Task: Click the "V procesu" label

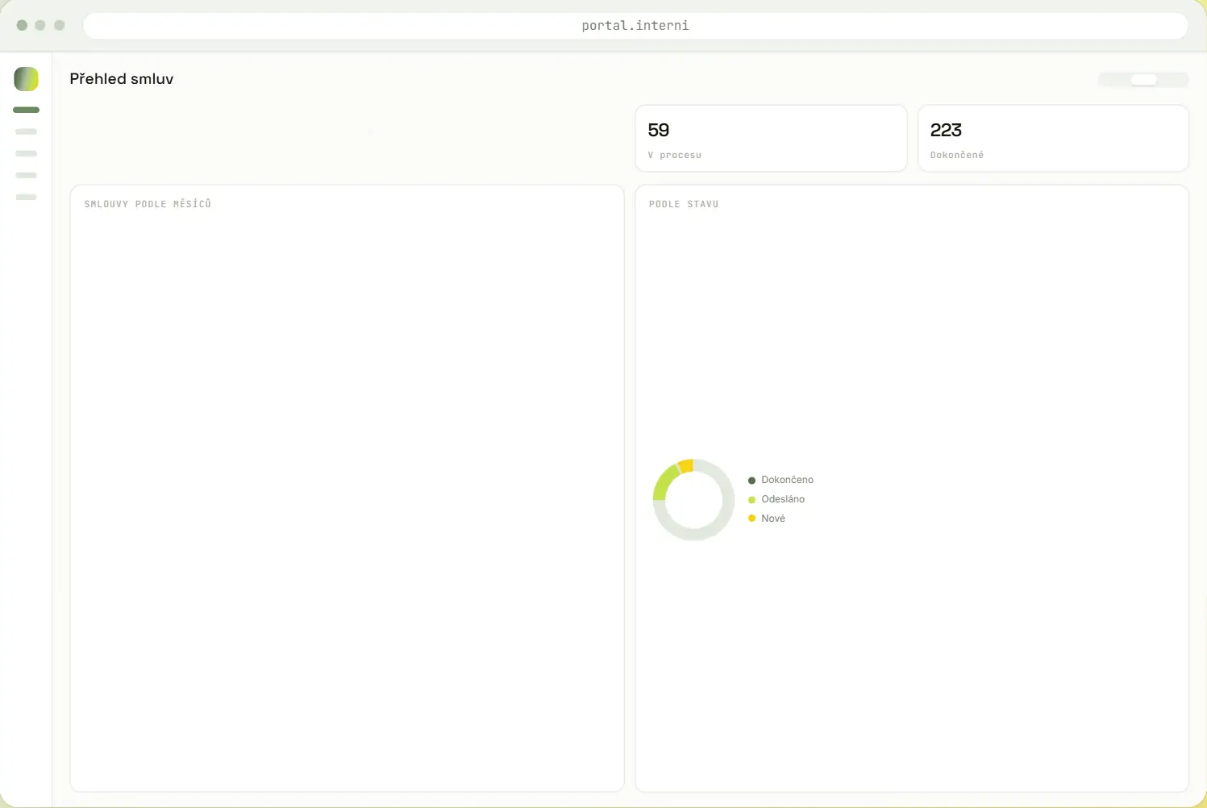Action: (x=675, y=155)
